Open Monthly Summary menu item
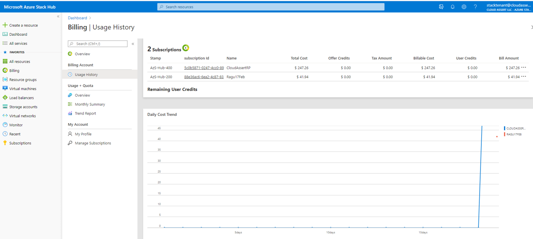 point(90,105)
